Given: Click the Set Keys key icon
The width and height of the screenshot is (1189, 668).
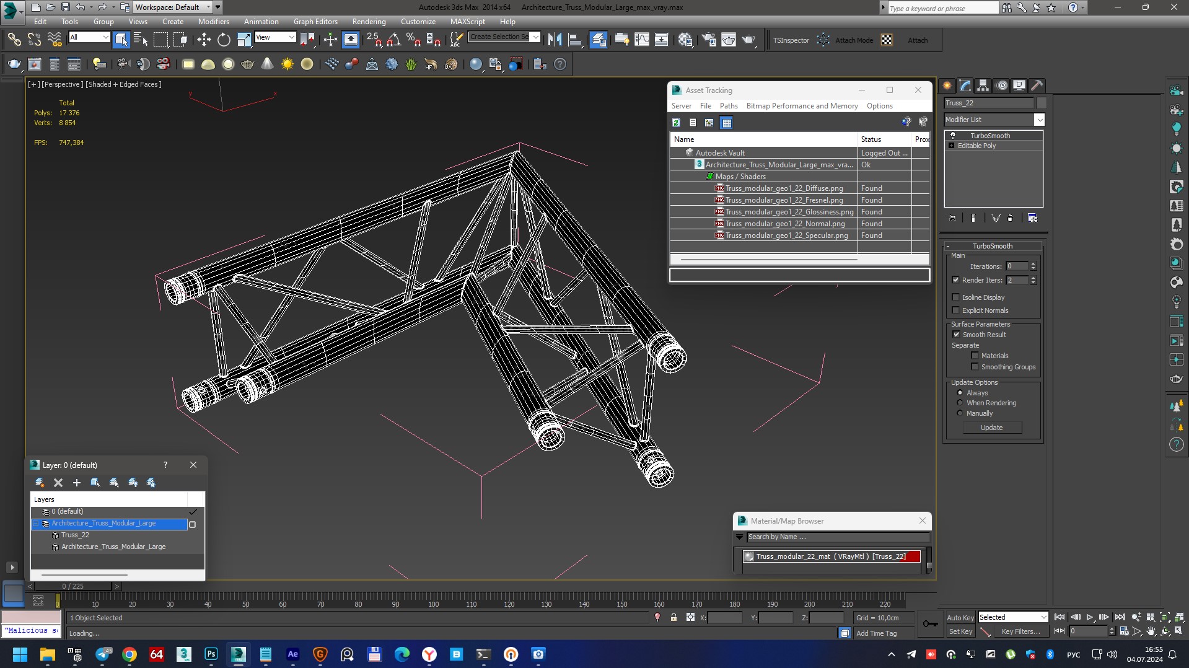Looking at the screenshot, I should pyautogui.click(x=931, y=624).
